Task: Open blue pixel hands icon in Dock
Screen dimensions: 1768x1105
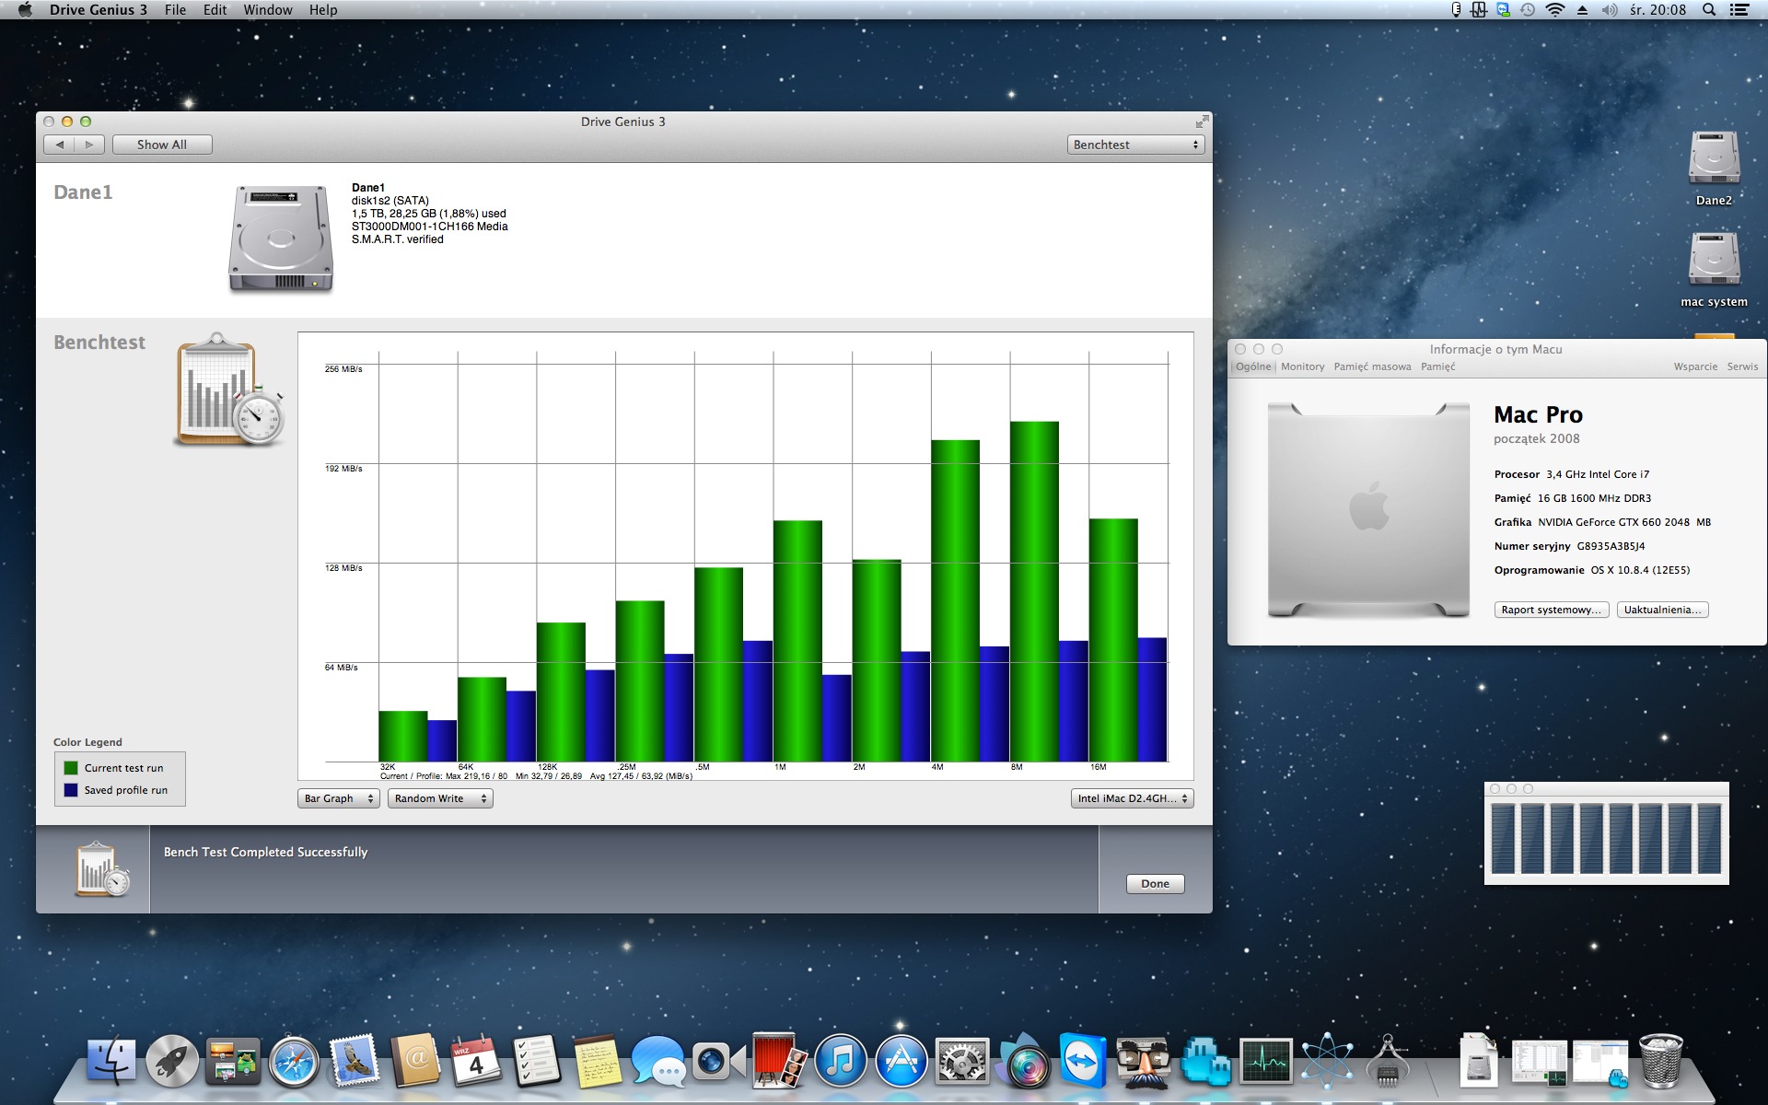Action: (x=1205, y=1061)
